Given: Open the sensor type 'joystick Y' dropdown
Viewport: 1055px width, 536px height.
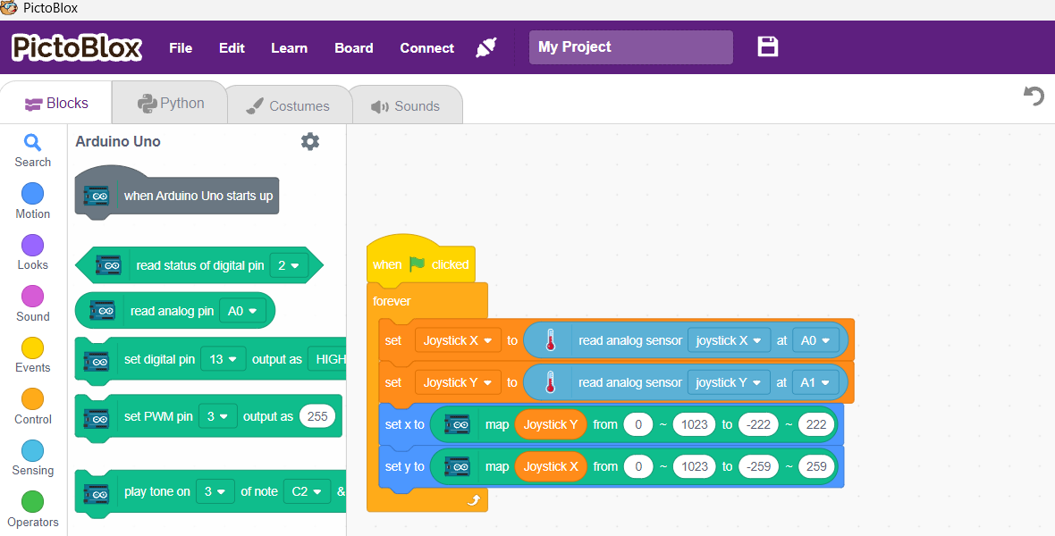Looking at the screenshot, I should [x=729, y=382].
